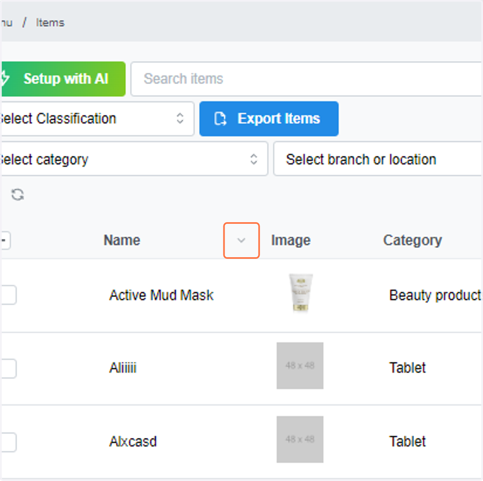
Task: Click the Aliiiii placeholder image
Action: [x=300, y=365]
